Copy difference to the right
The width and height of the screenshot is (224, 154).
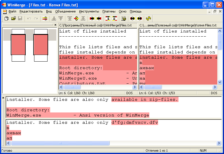point(92,19)
